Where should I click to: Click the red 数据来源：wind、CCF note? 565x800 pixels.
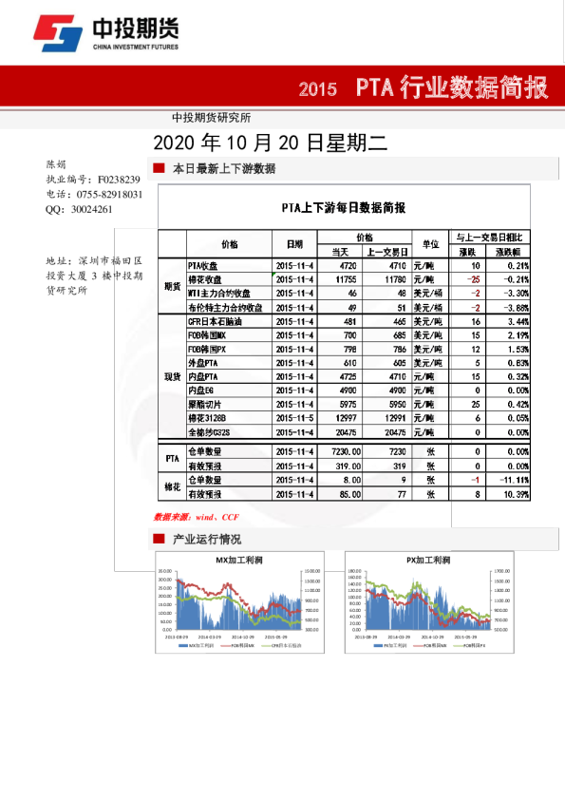[197, 517]
